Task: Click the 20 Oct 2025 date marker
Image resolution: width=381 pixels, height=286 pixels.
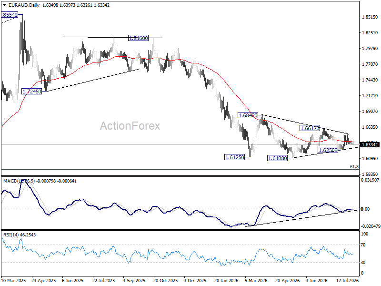Action: tap(165, 280)
